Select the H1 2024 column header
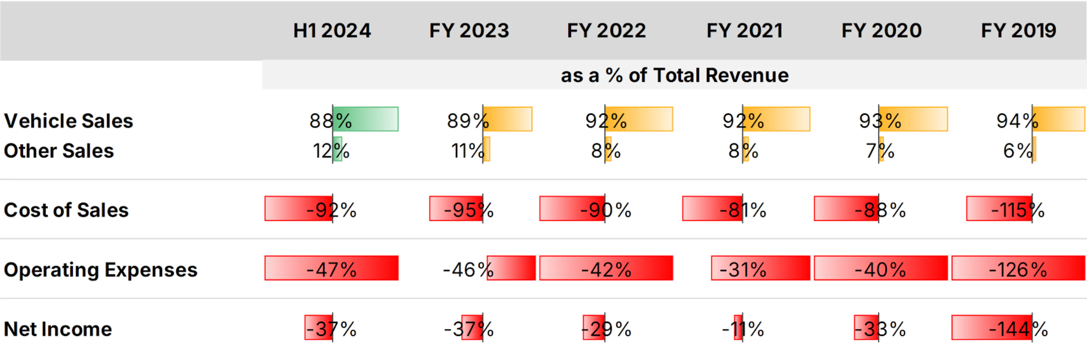1087x344 pixels. click(x=332, y=31)
